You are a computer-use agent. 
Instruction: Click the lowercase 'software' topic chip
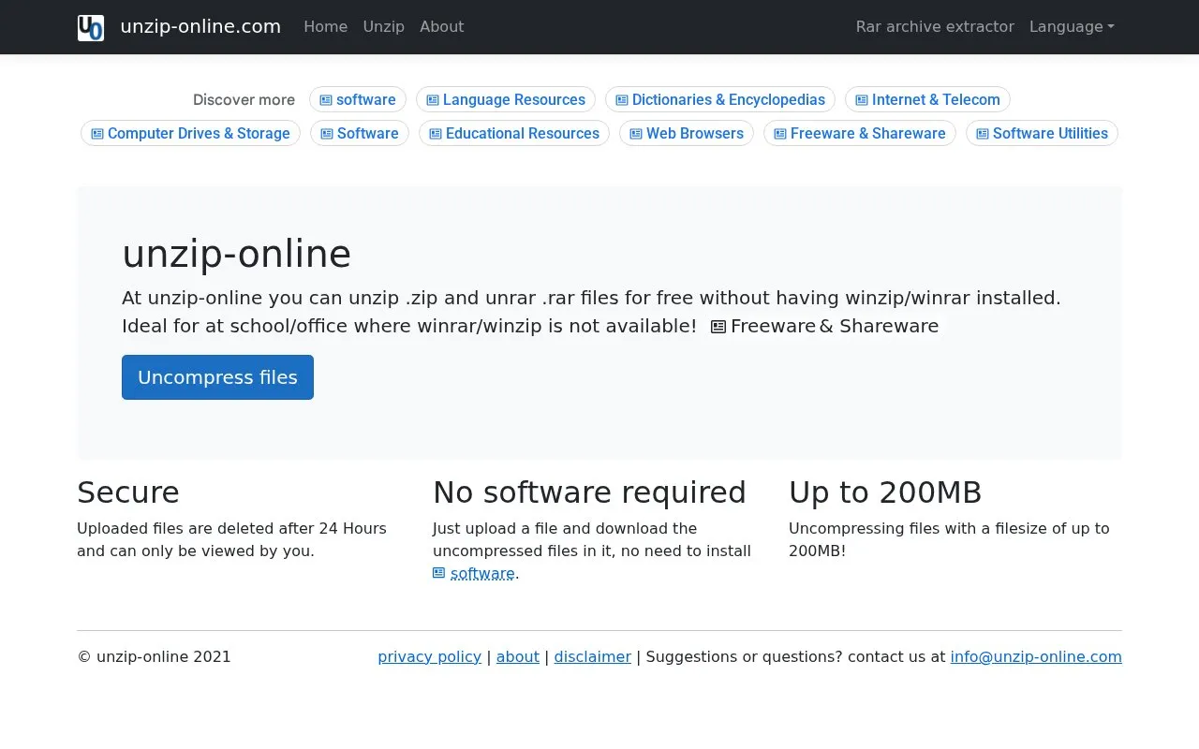[x=358, y=99]
